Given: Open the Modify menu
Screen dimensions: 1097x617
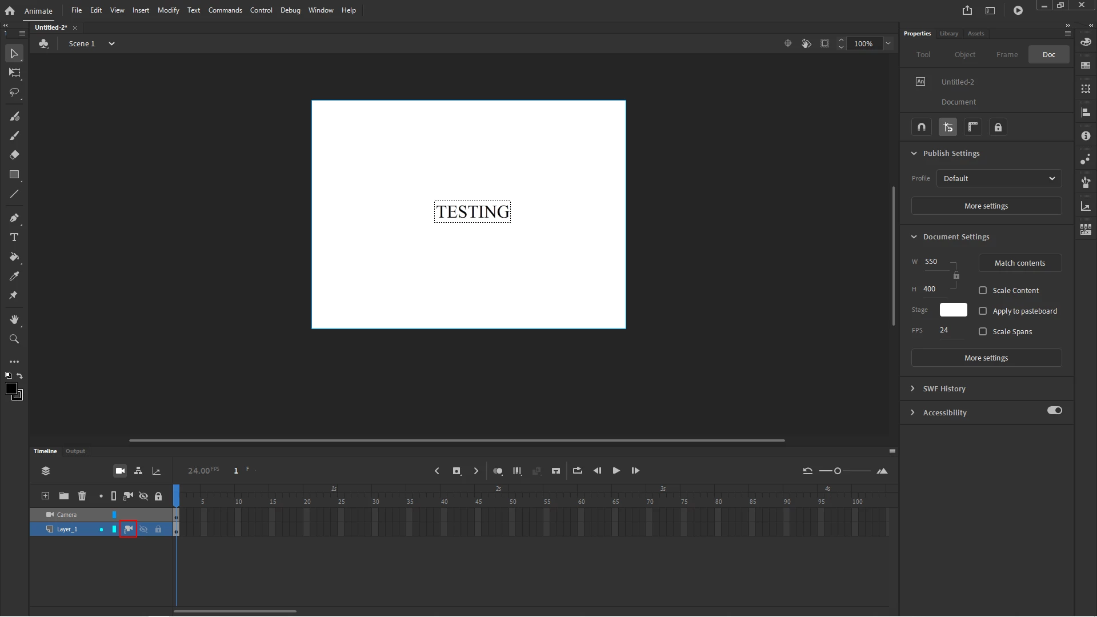Looking at the screenshot, I should (x=168, y=10).
